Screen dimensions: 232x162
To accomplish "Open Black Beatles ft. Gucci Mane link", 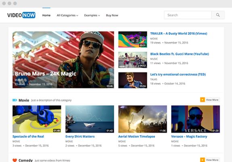I will click(x=180, y=54).
